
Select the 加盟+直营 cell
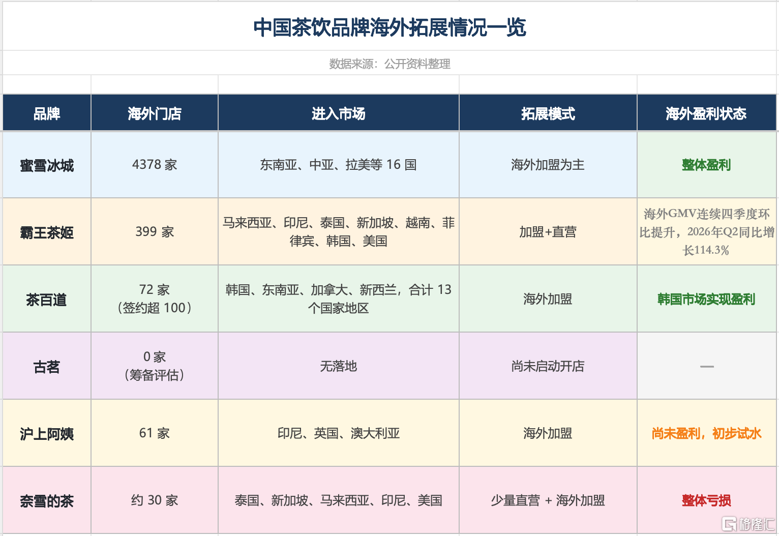coord(548,232)
